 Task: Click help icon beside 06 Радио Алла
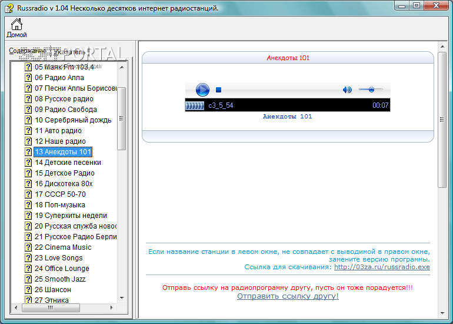28,78
